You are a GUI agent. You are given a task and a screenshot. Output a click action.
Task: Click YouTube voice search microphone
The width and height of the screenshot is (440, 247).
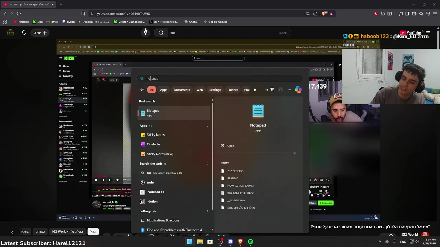pos(145,33)
